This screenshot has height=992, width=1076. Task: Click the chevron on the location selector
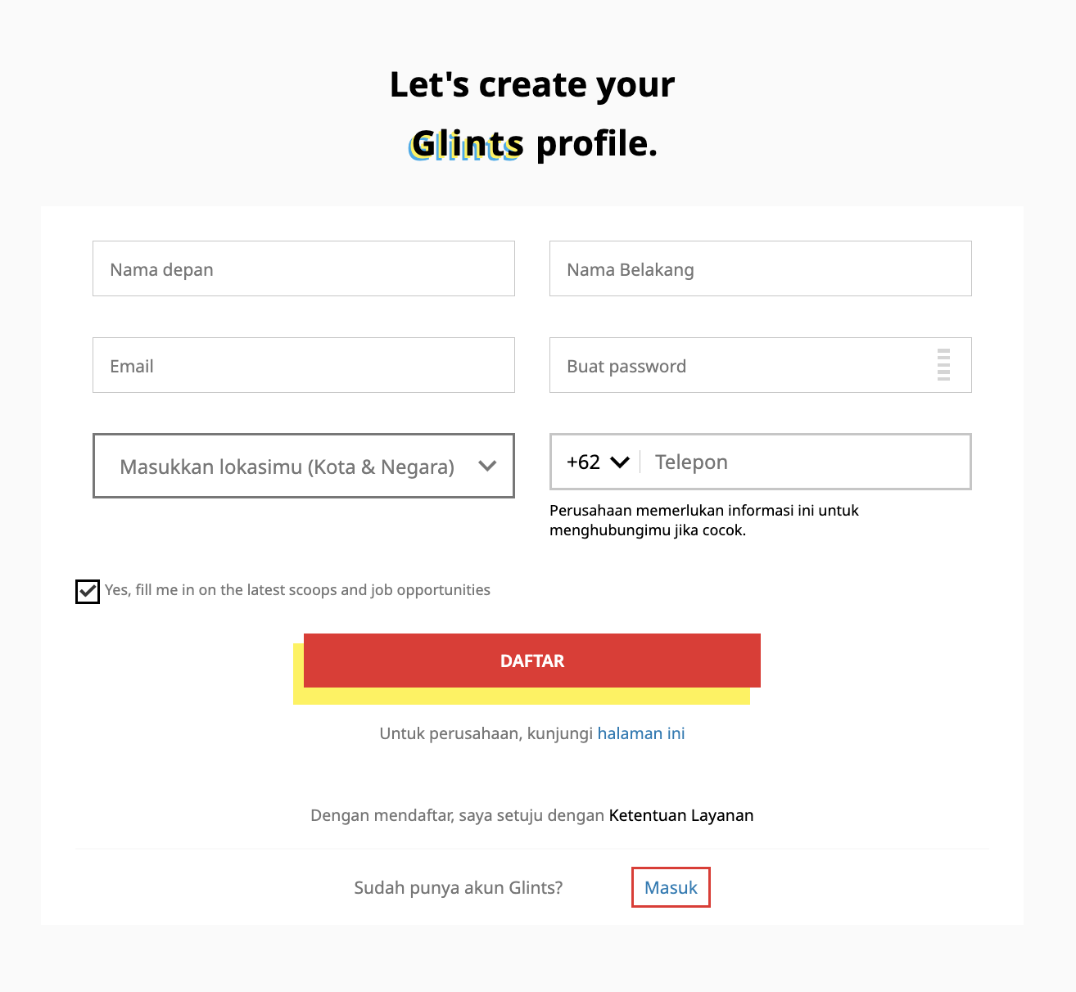[488, 466]
